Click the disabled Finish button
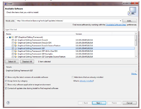This screenshot has width=141, height=109. (114, 103)
